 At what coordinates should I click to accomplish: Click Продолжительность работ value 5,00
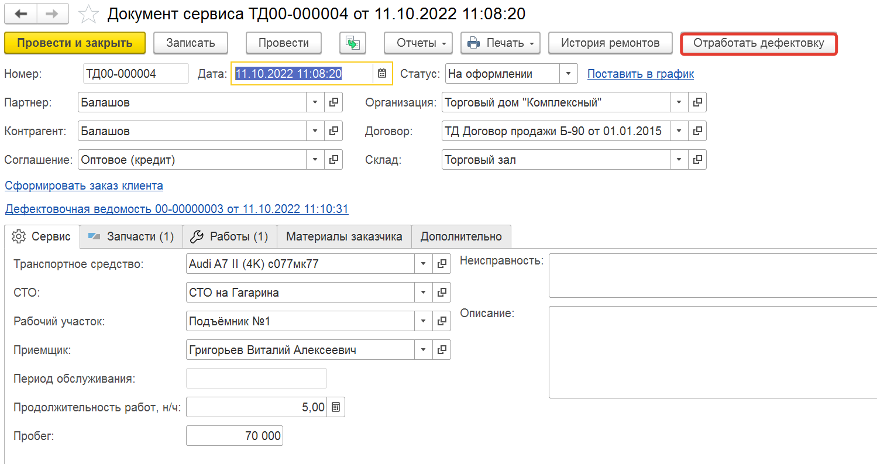(x=257, y=407)
